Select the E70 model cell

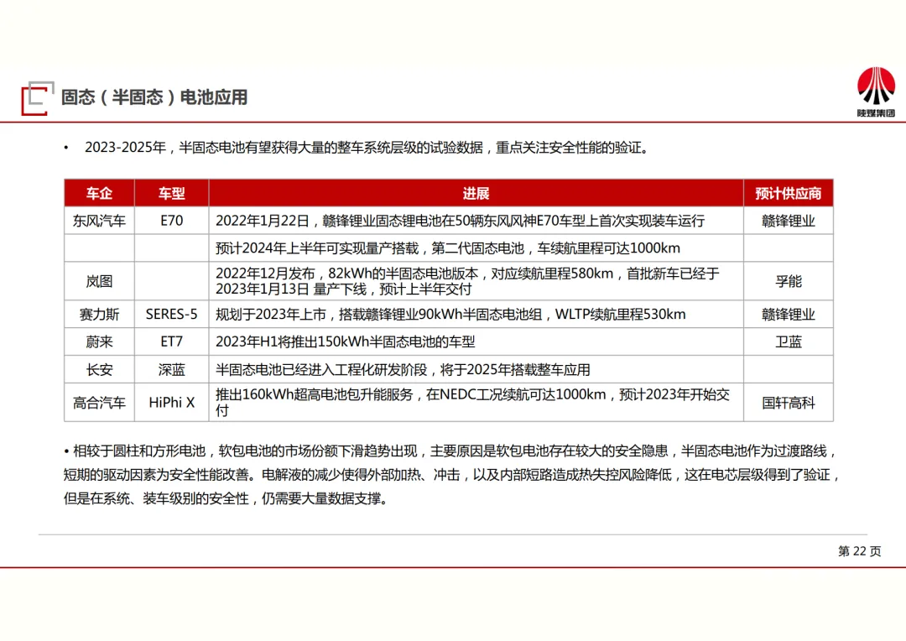coord(172,221)
